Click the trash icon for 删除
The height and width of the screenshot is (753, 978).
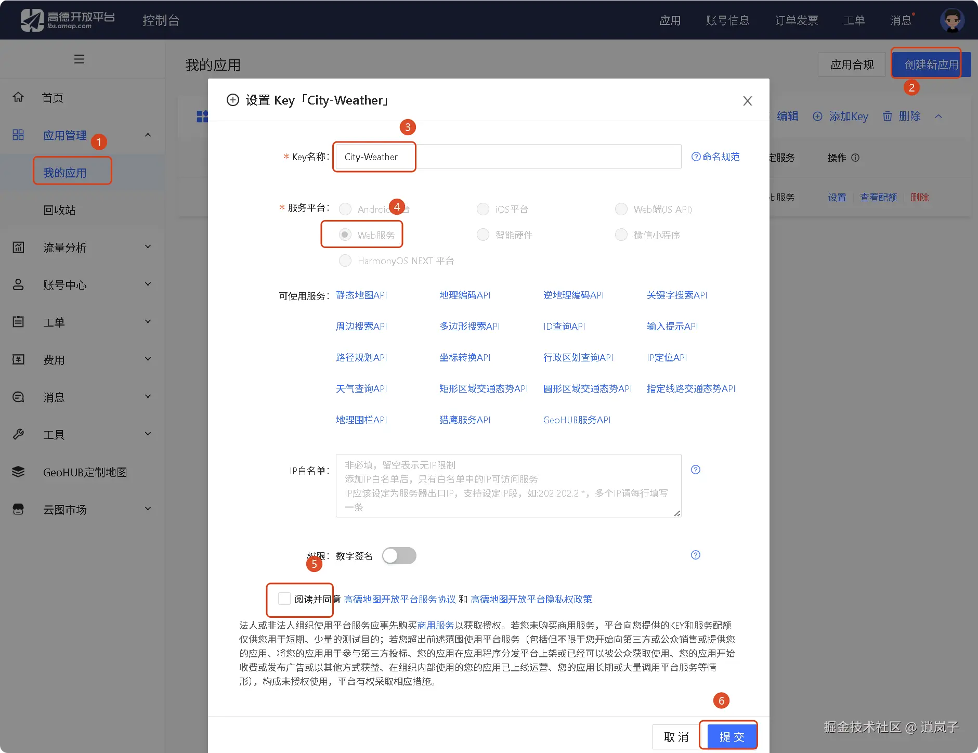[888, 116]
